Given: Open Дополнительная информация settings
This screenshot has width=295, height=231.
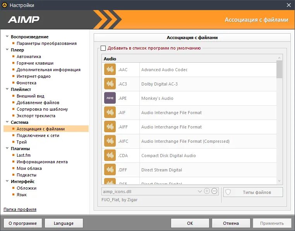Looking at the screenshot, I should coord(48,70).
